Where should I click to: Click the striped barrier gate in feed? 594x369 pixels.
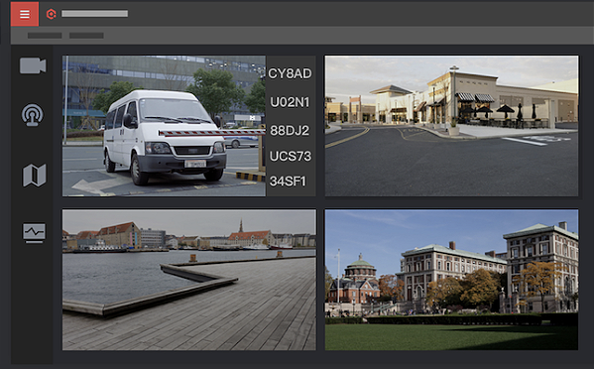212,133
